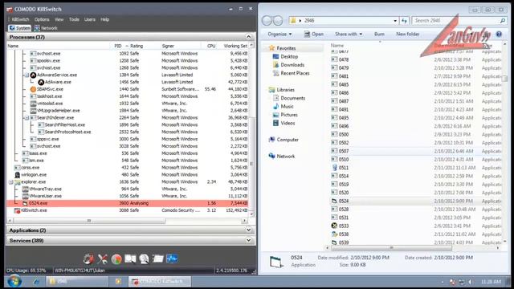Click the crossed wrench and screwdriver tools icon
This screenshot has height=289, width=514.
click(x=102, y=258)
